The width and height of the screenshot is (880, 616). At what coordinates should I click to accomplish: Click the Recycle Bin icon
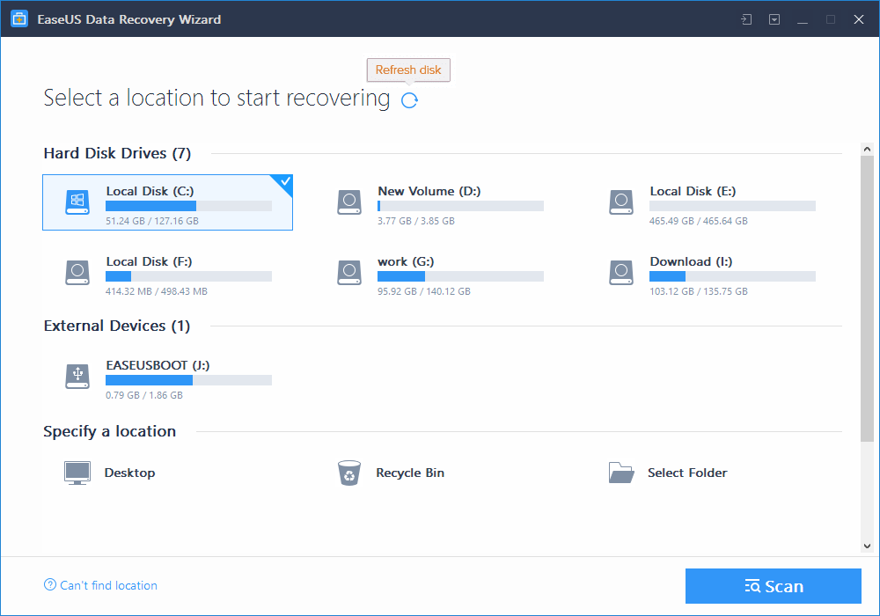[x=349, y=473]
